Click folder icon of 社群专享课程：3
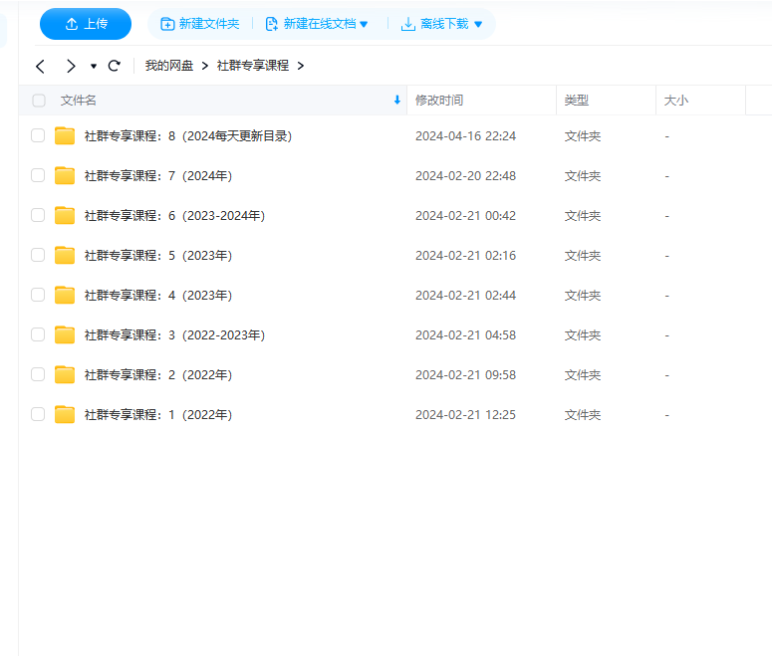This screenshot has height=656, width=772. pyautogui.click(x=65, y=335)
